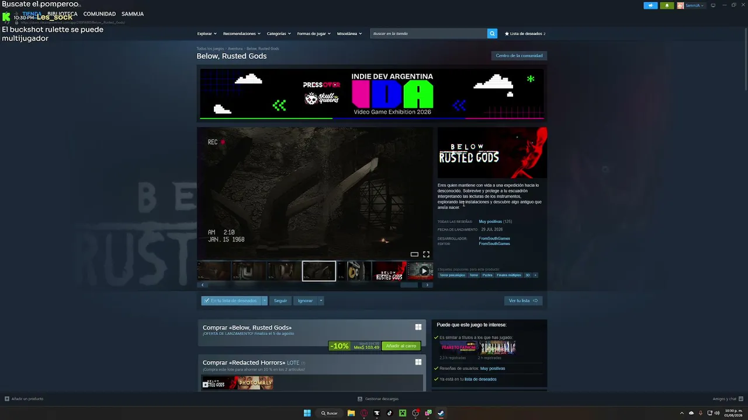Open FromSouthGames developer link
748x420 pixels.
pyautogui.click(x=494, y=239)
